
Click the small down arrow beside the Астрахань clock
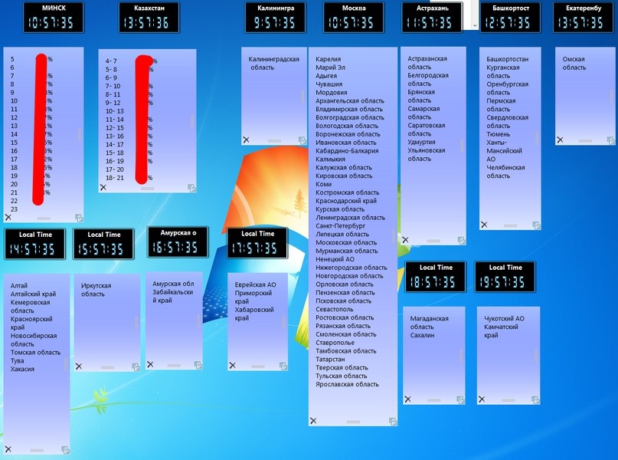pyautogui.click(x=475, y=25)
